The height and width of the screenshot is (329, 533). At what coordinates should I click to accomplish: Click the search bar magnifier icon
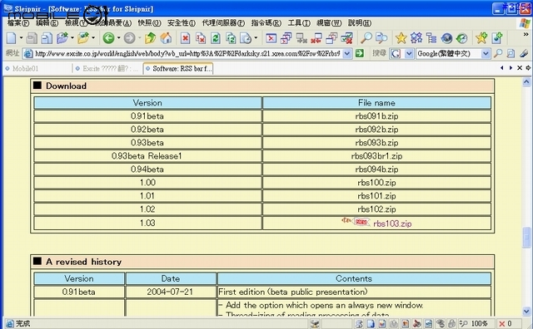[x=498, y=54]
